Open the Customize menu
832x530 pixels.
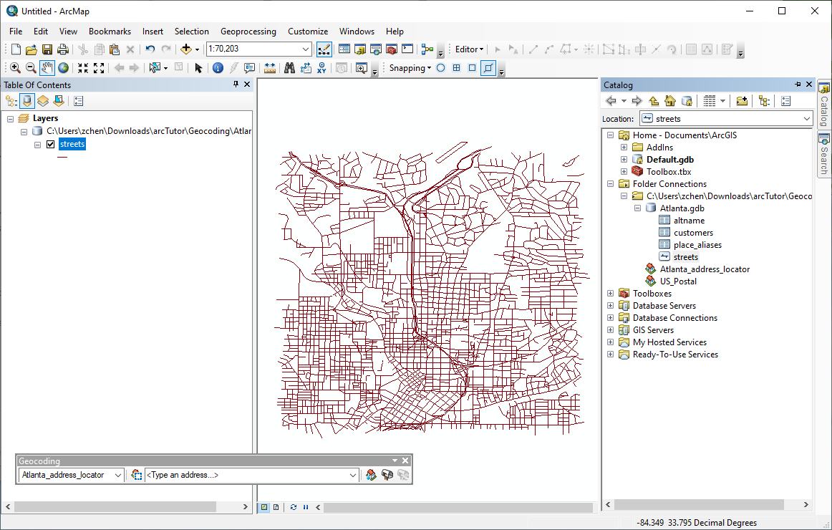(308, 32)
